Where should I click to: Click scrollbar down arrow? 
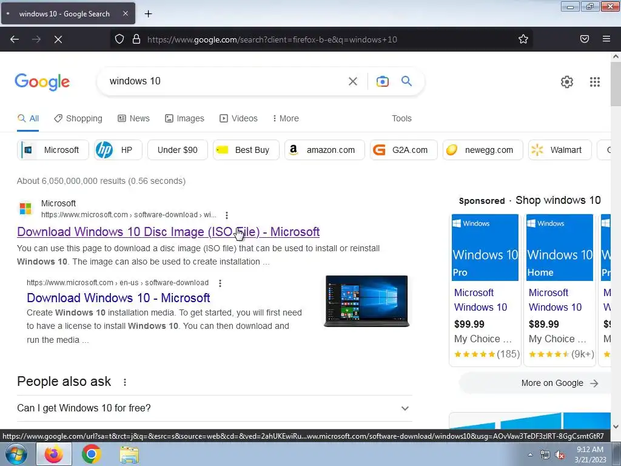616,427
